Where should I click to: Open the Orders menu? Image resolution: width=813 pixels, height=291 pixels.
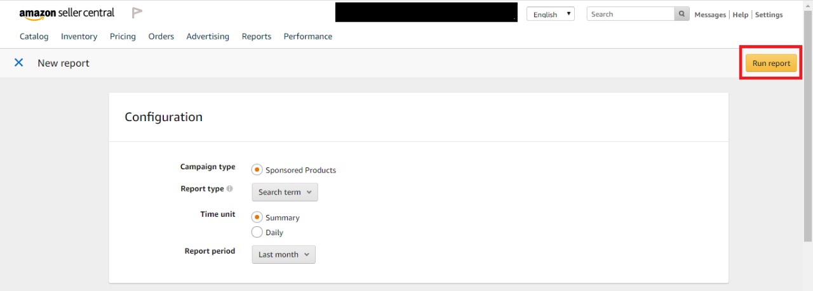coord(161,37)
